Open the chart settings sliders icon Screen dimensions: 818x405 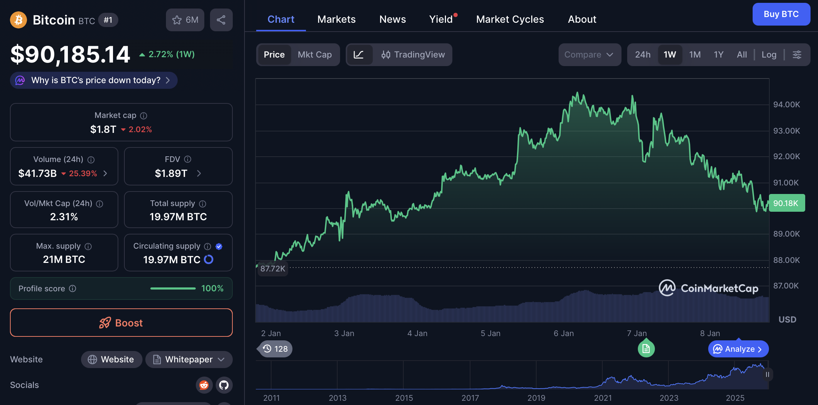(x=797, y=55)
